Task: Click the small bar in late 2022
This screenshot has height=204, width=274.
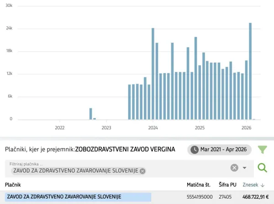Action: (x=91, y=114)
